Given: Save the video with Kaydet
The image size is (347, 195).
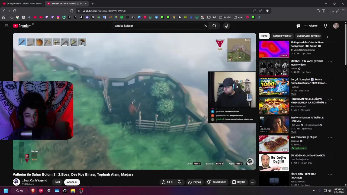Looking at the screenshot, I should [x=239, y=182].
